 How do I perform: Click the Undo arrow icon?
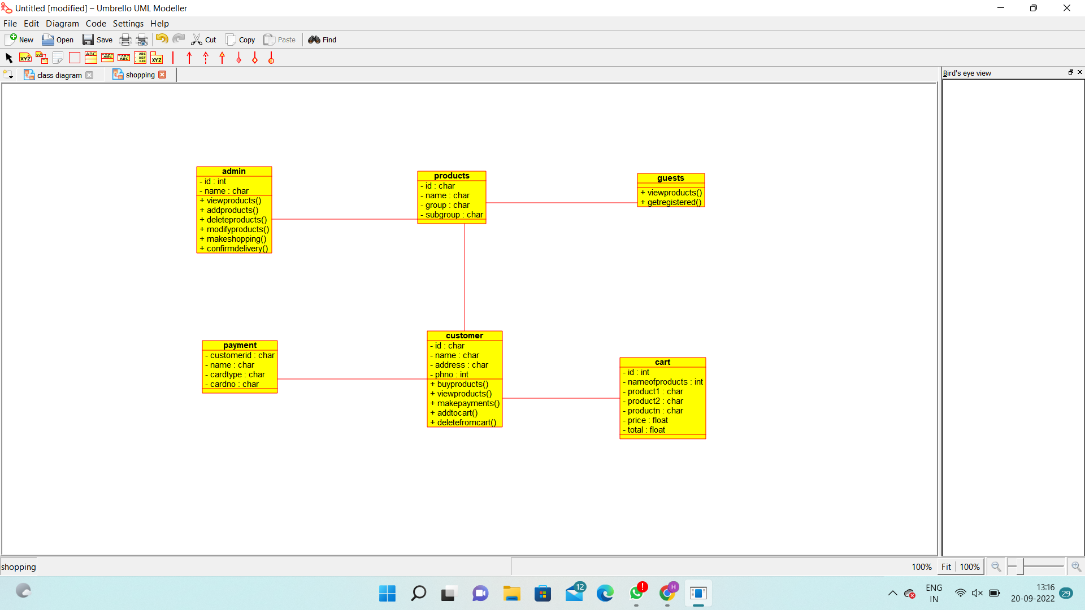point(162,39)
